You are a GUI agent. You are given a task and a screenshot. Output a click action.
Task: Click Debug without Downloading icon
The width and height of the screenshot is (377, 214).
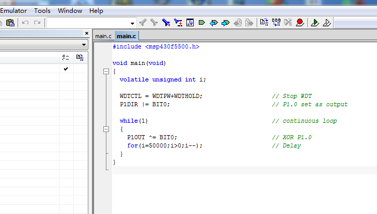point(327,23)
